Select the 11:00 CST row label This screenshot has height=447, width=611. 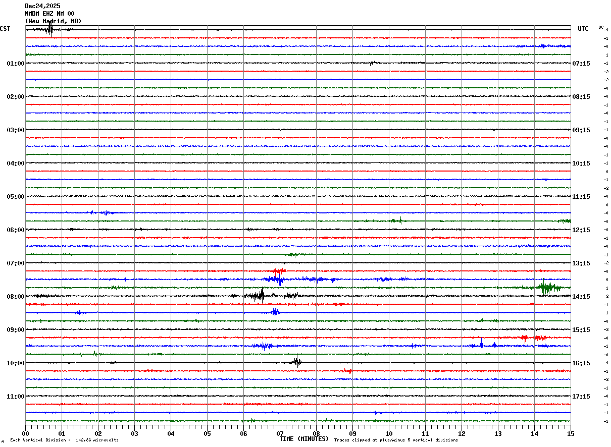coord(15,397)
